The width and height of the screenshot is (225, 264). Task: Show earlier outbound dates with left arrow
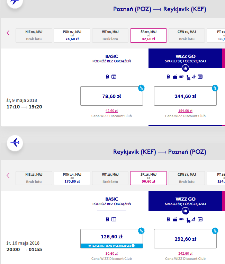(8, 33)
